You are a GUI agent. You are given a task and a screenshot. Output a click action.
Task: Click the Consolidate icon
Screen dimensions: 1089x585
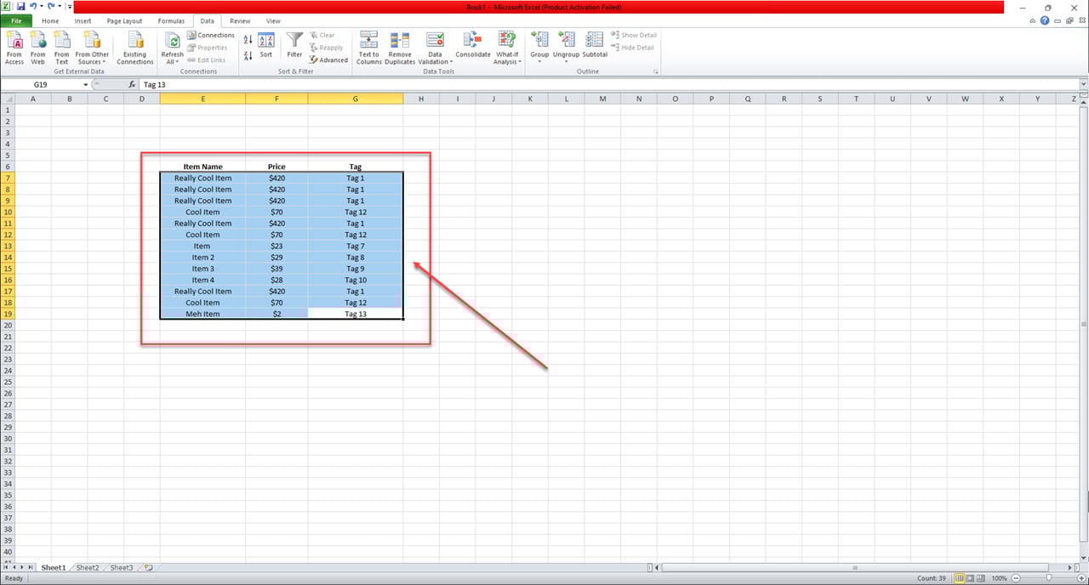click(x=473, y=48)
